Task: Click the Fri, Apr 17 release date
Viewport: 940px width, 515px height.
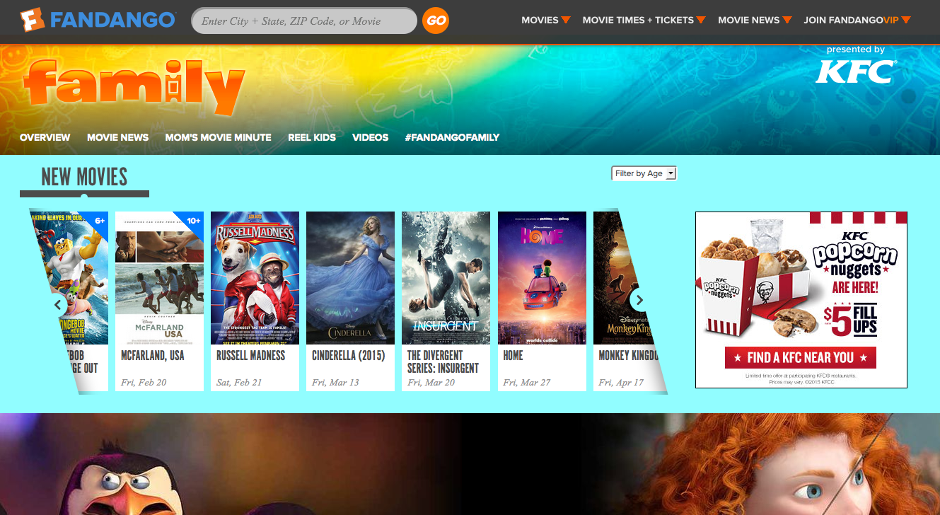Action: tap(621, 383)
